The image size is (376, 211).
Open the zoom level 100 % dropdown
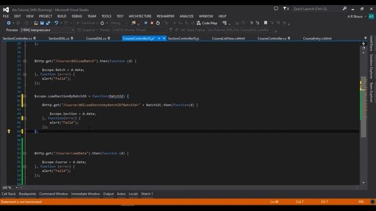tap(16, 188)
